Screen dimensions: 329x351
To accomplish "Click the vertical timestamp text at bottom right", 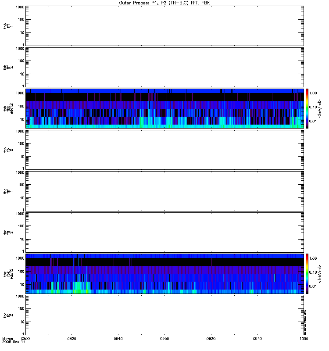I will click(x=305, y=322).
